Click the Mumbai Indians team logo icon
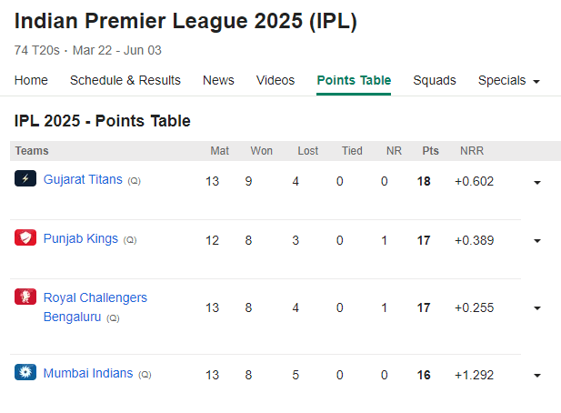 pyautogui.click(x=25, y=372)
